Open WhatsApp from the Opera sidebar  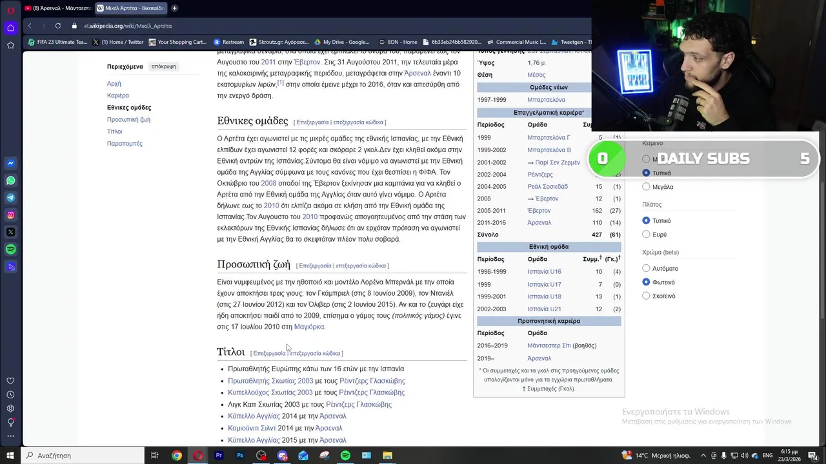10,180
